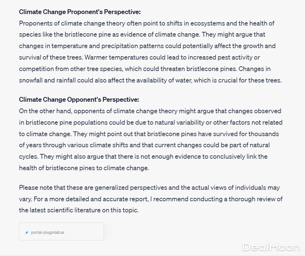
Task: Click the line starting 'On the other hand, opponents'
Action: (150, 111)
